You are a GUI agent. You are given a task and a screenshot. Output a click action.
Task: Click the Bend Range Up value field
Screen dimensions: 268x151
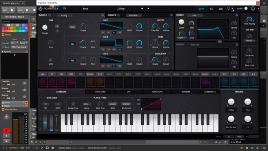pos(45,104)
